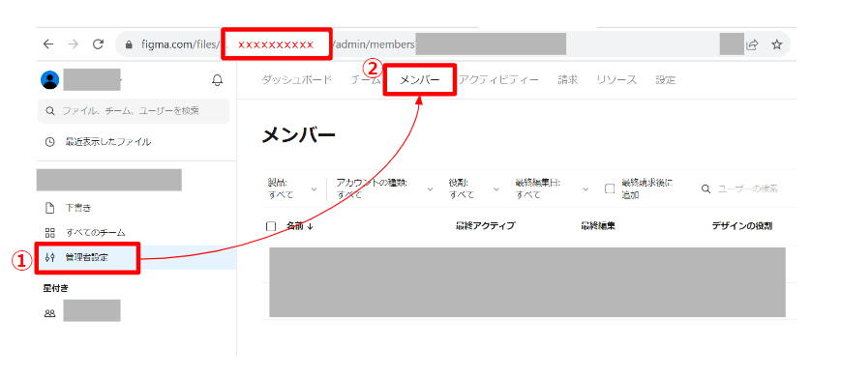Viewport: 841px width, 376px height.
Task: Expand the アカウントの種類 filter dropdown
Action: coord(384,188)
